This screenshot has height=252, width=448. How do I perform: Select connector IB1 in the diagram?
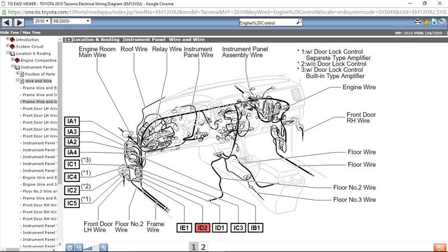pos(255,228)
